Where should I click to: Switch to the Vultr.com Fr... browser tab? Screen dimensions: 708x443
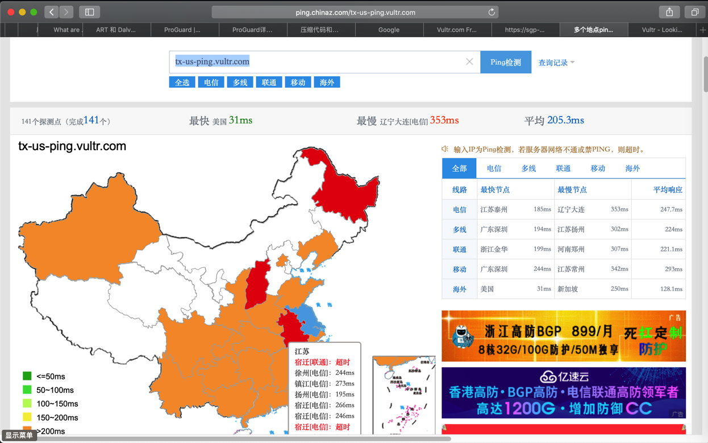457,30
